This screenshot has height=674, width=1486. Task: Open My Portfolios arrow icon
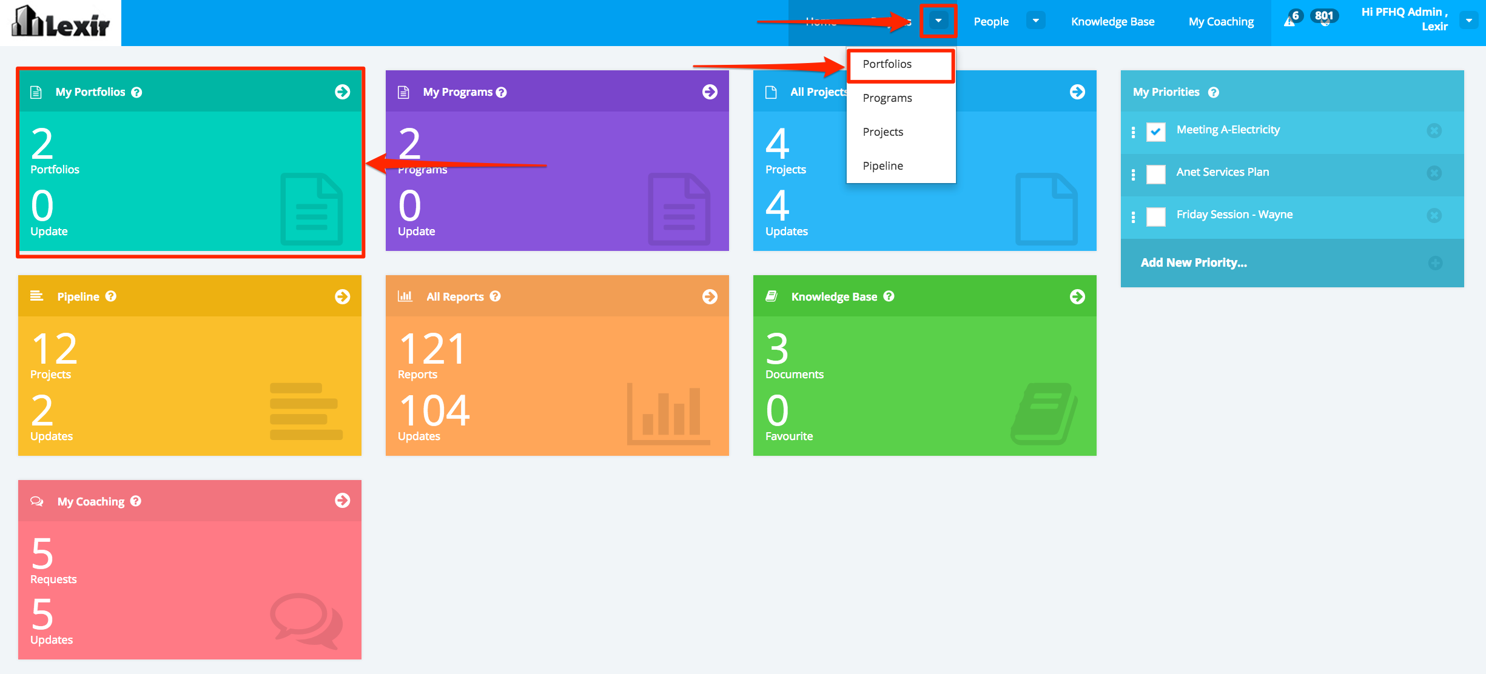pos(342,92)
